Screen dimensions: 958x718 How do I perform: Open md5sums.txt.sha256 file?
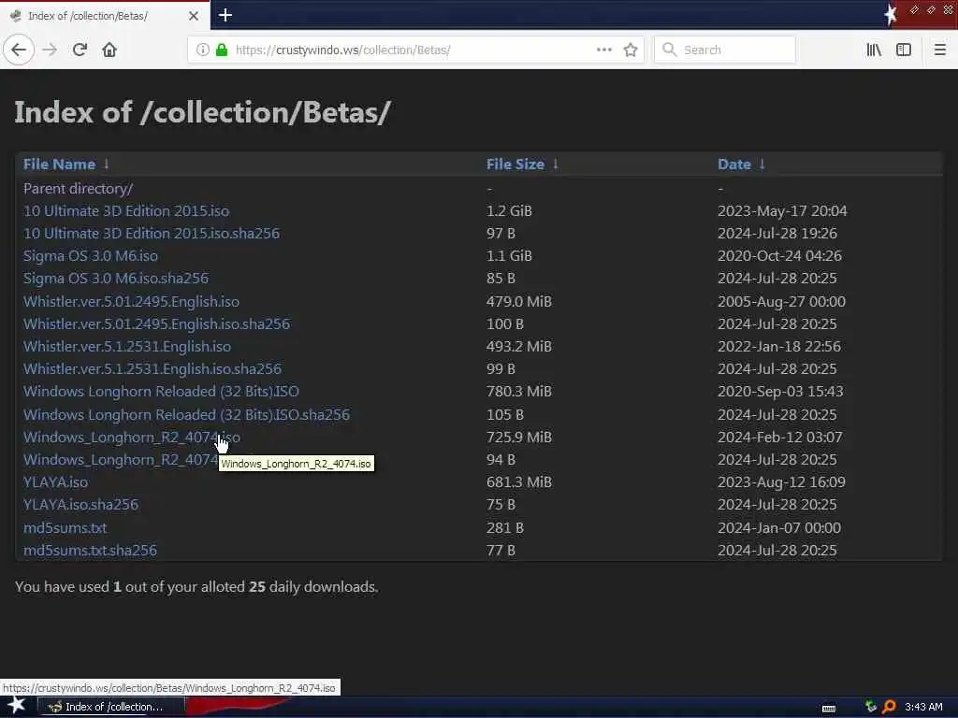pos(90,550)
